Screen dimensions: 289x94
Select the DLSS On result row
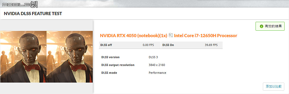tap(192, 45)
